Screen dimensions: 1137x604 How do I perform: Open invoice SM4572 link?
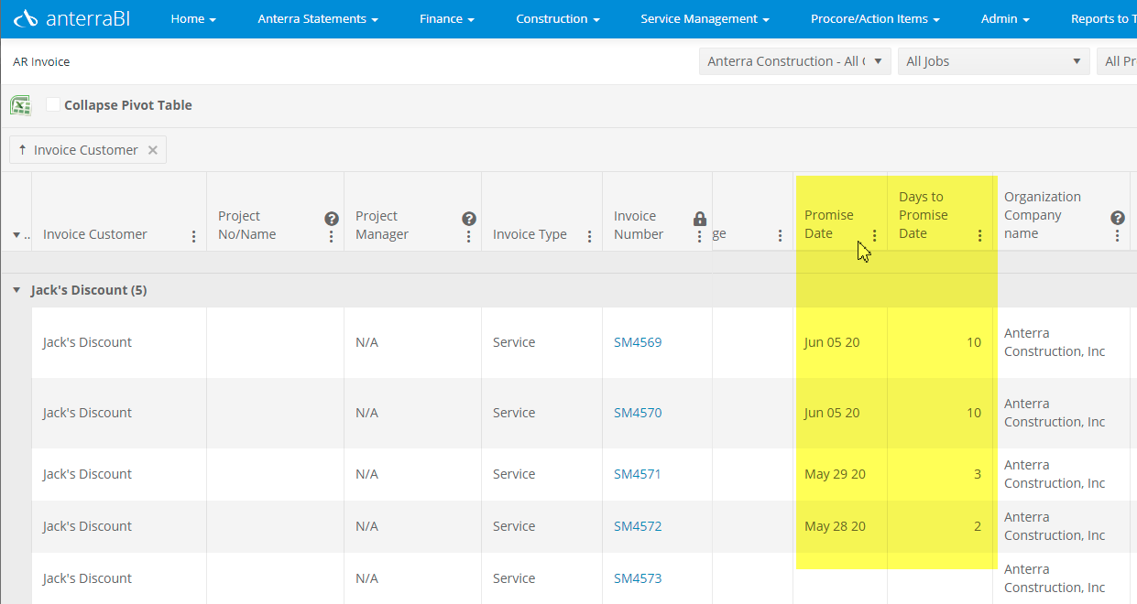[x=638, y=526]
